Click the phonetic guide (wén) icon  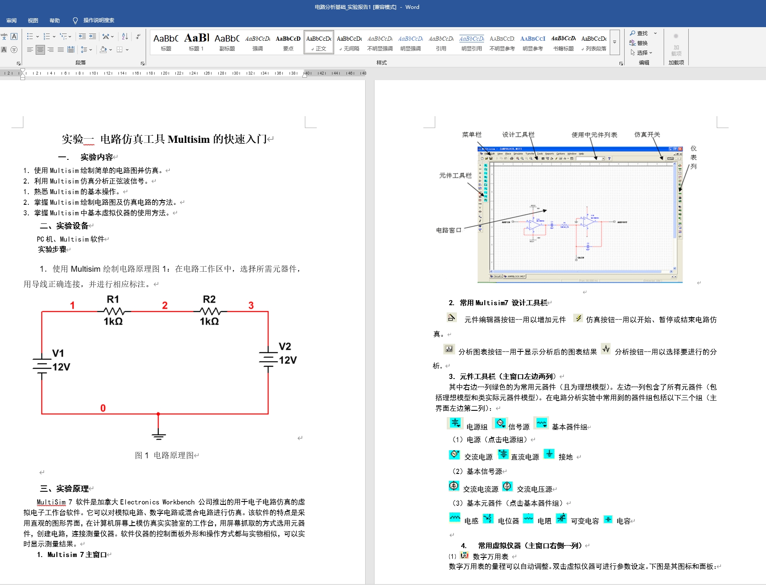point(4,36)
